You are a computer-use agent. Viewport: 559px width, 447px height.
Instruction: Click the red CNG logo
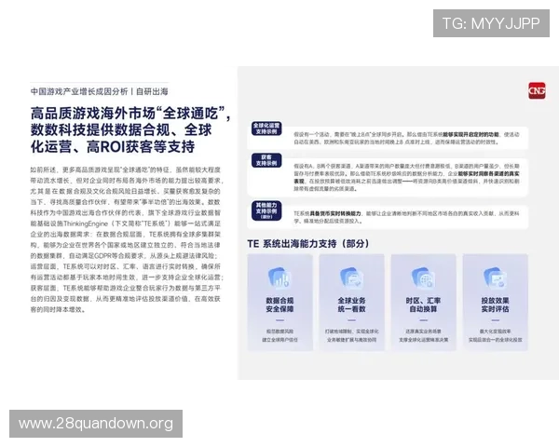click(537, 91)
